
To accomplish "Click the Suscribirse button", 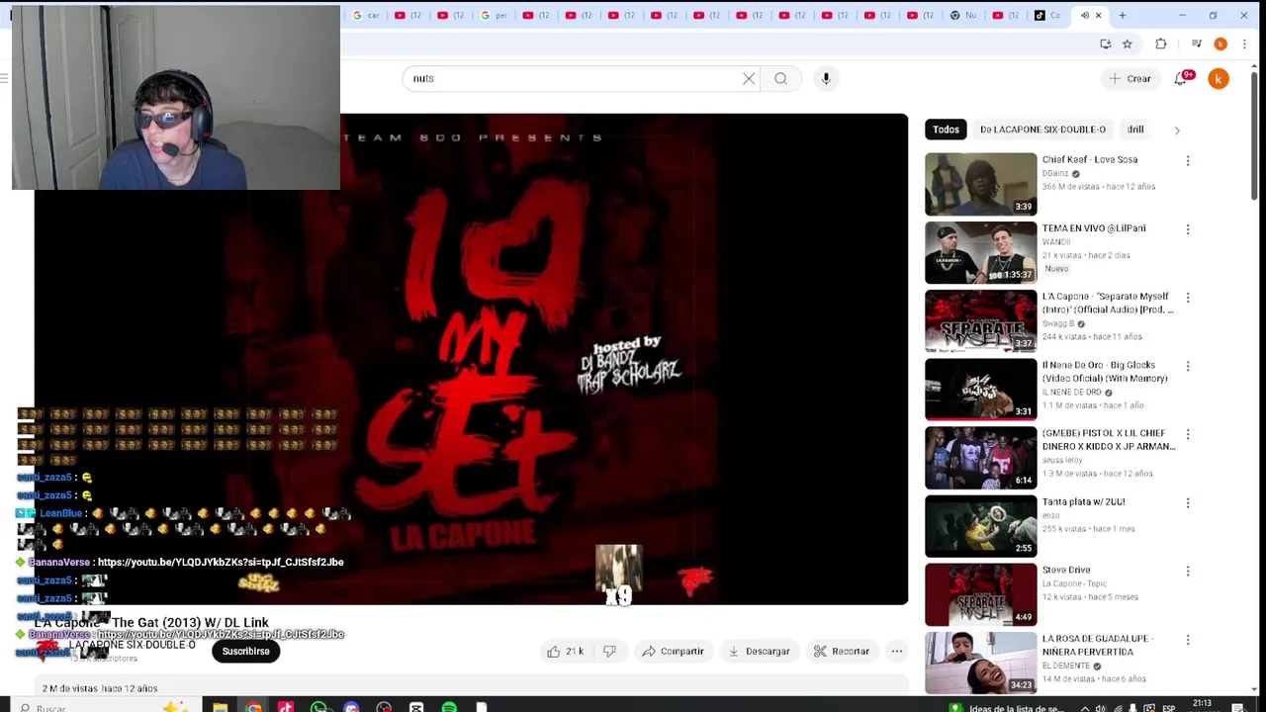I will (x=245, y=652).
